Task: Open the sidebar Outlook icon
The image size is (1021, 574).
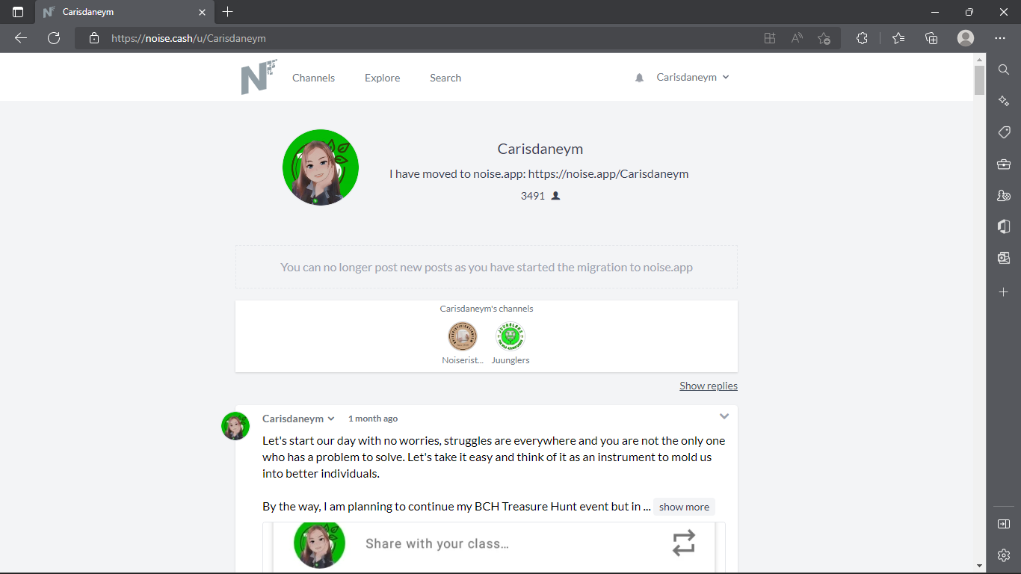Action: (1004, 258)
